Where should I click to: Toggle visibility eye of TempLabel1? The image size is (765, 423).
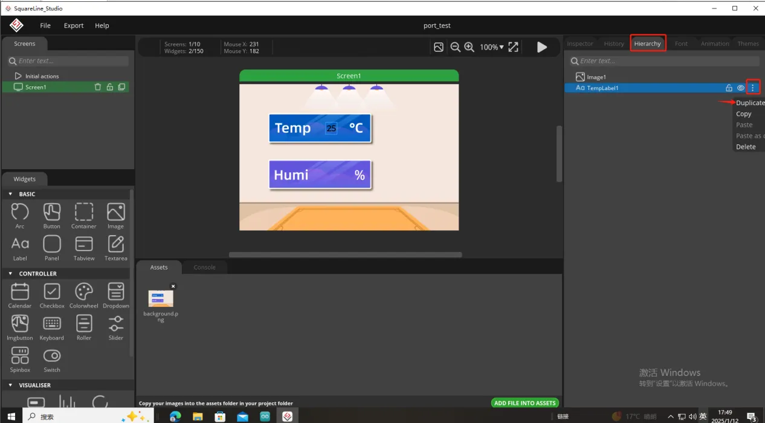pyautogui.click(x=740, y=88)
